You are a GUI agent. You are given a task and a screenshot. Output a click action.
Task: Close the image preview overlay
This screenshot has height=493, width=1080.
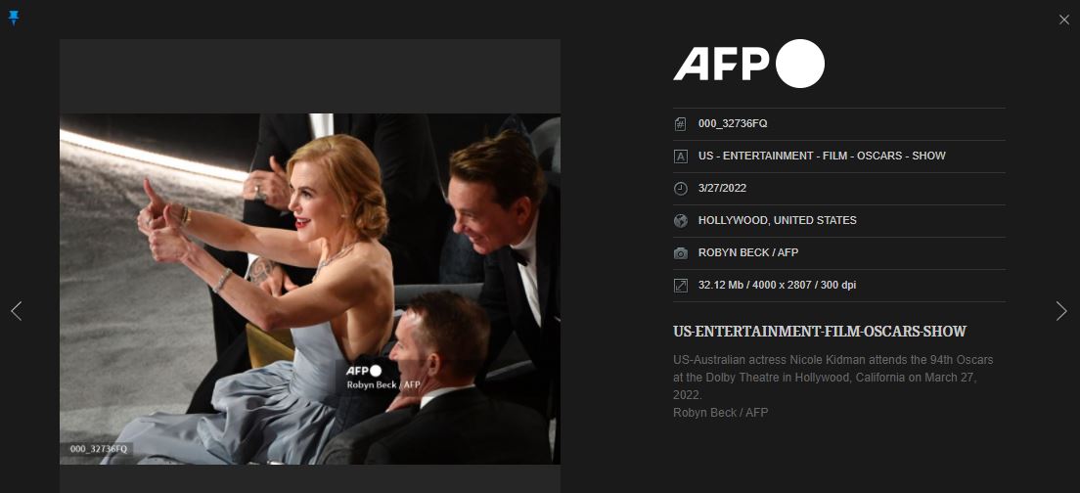click(1064, 20)
